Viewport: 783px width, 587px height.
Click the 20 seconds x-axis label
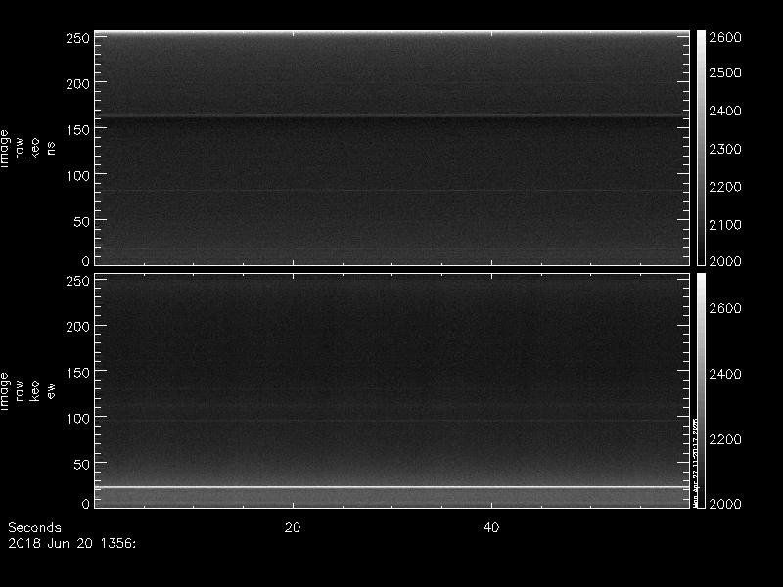click(293, 527)
